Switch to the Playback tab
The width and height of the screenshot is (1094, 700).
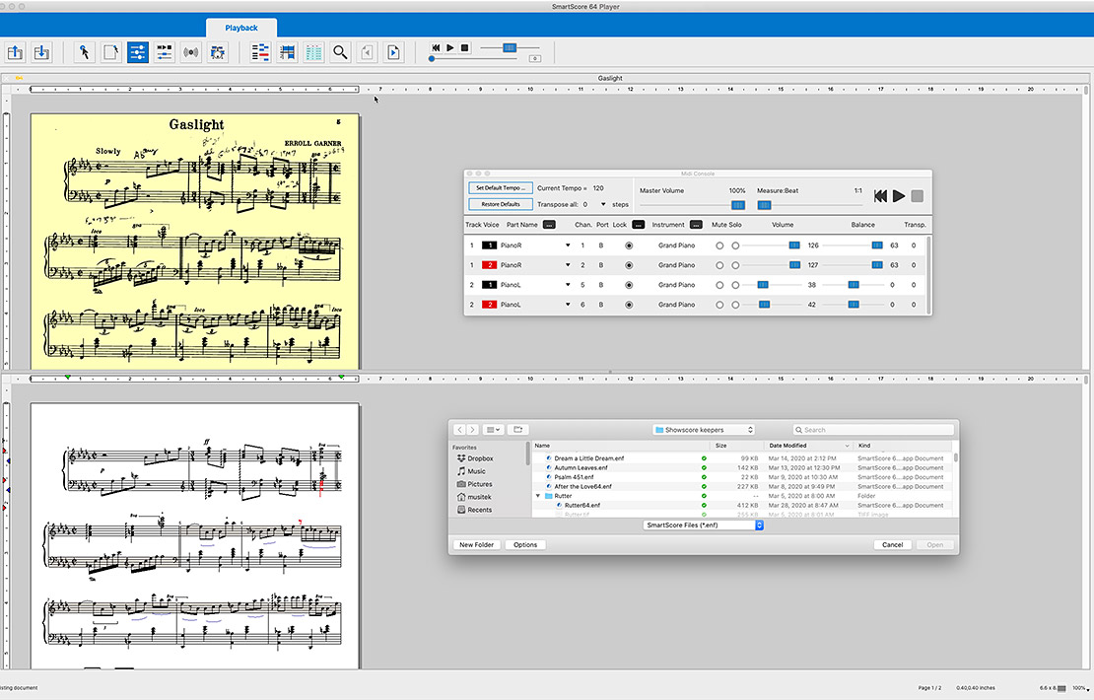[x=241, y=28]
